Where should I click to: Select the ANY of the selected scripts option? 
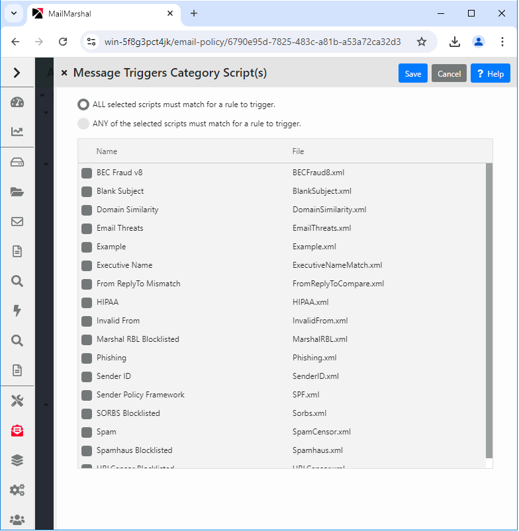click(x=83, y=124)
